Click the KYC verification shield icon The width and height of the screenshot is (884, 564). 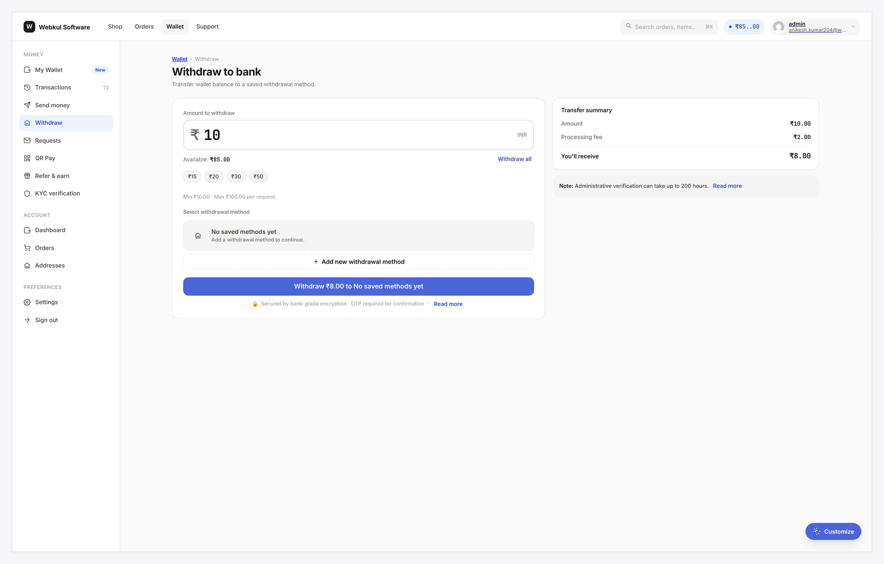[27, 194]
